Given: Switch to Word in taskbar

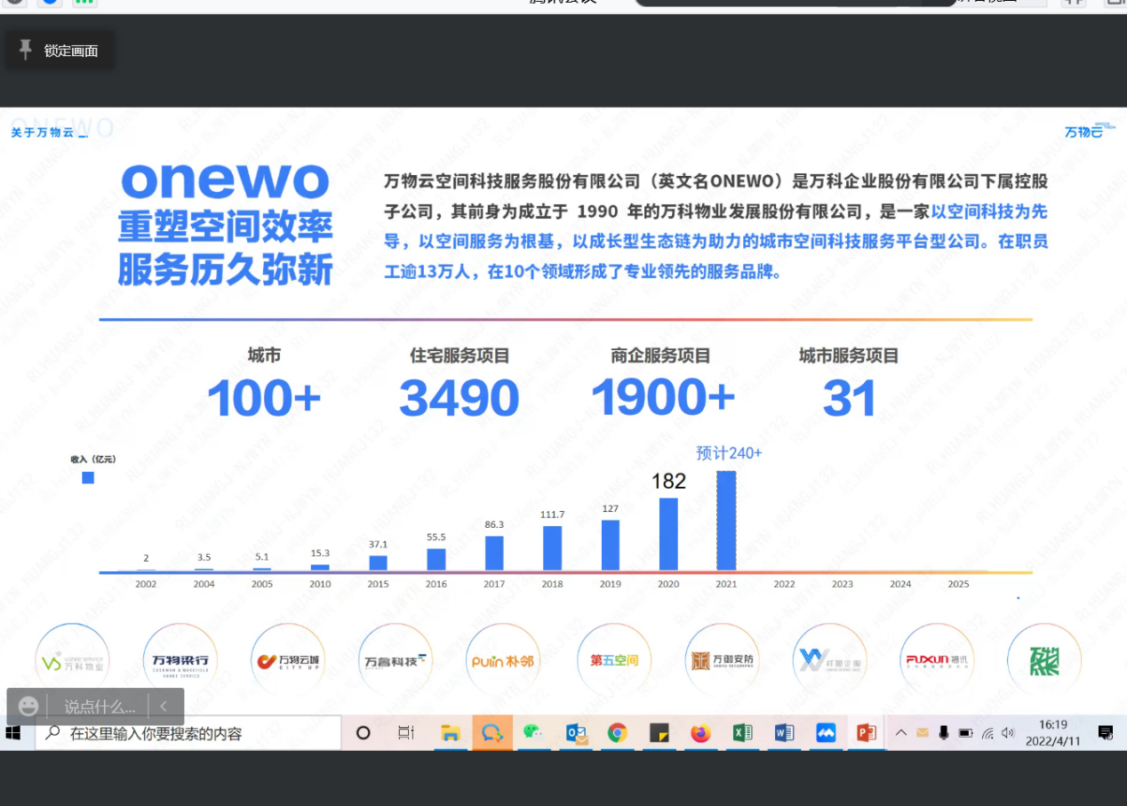Looking at the screenshot, I should point(784,733).
